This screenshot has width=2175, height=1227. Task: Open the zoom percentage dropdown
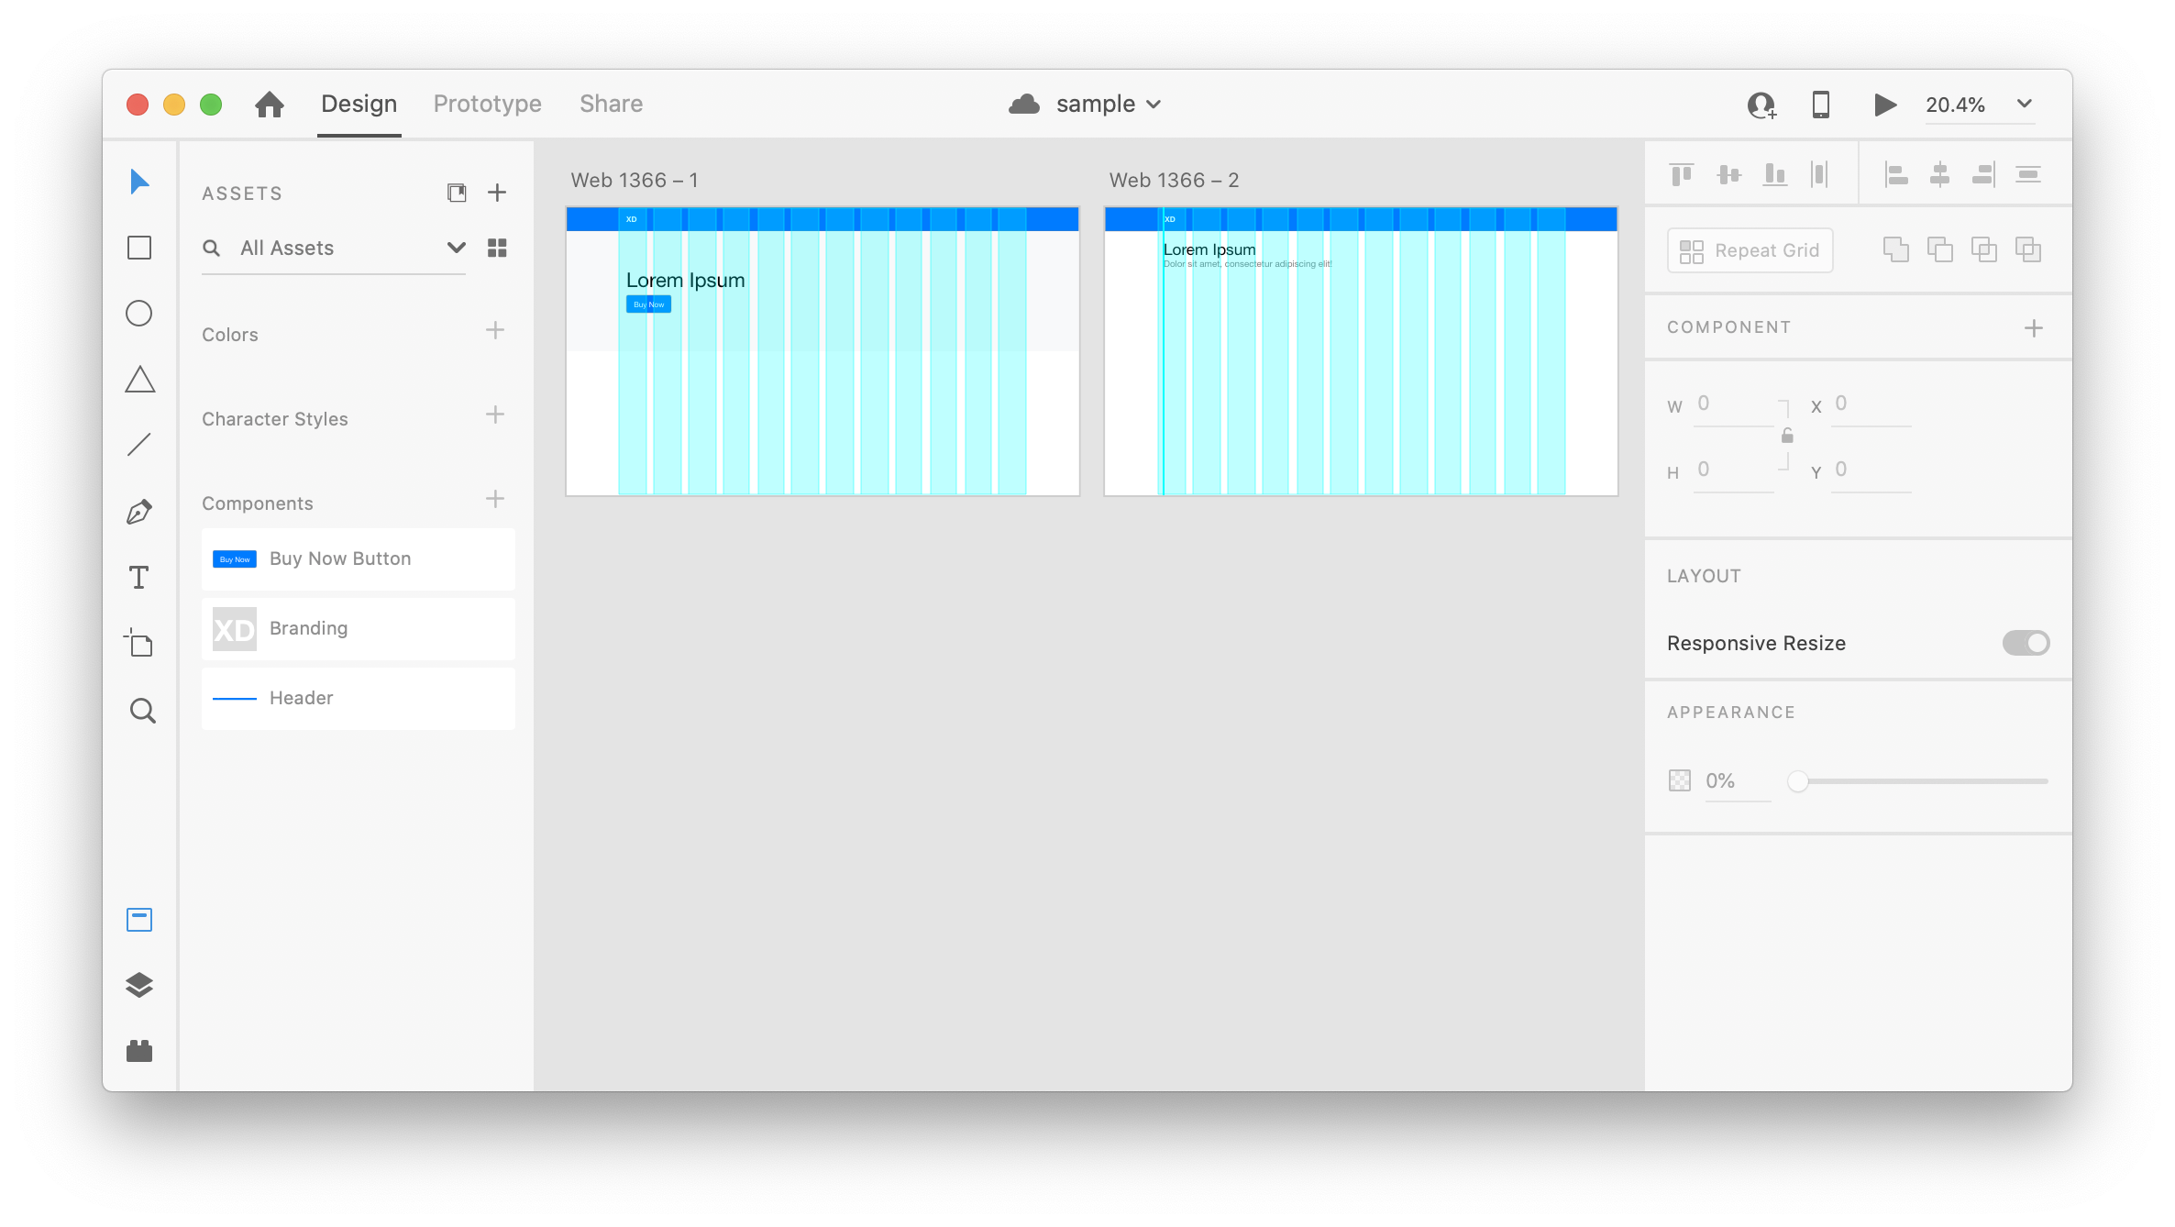pyautogui.click(x=2025, y=104)
